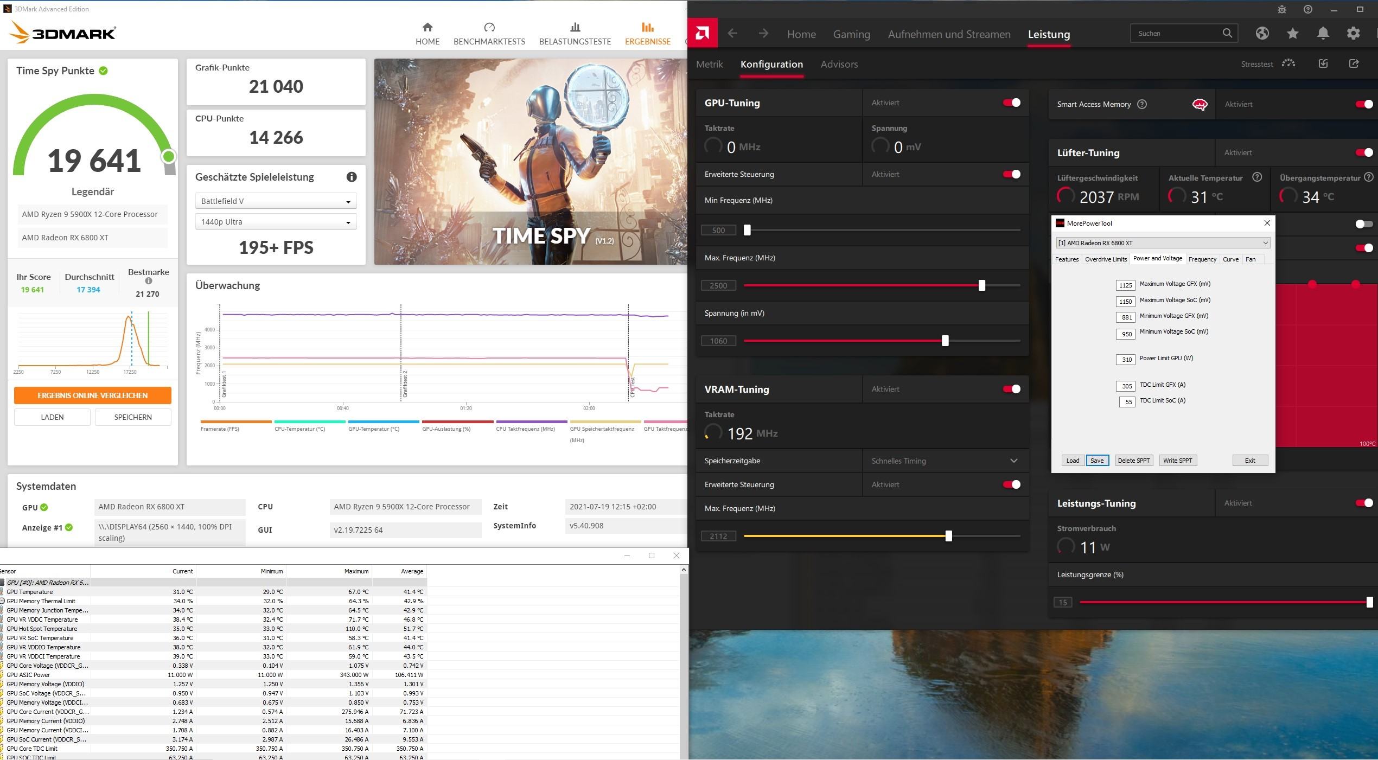Image resolution: width=1378 pixels, height=760 pixels.
Task: Click ERGEBNIS ONLINE VERGLEICHEN button
Action: point(93,395)
